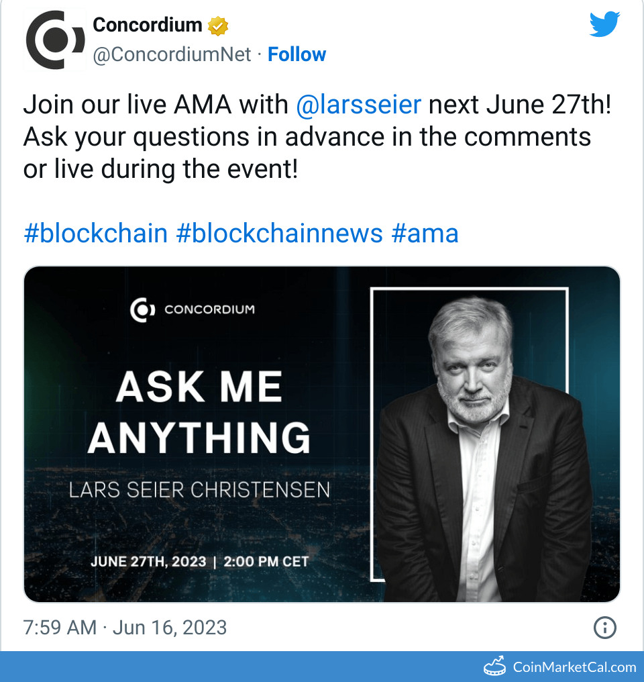Image resolution: width=644 pixels, height=682 pixels.
Task: Click the June 27th 2:00 PM CET banner text
Action: pos(200,561)
